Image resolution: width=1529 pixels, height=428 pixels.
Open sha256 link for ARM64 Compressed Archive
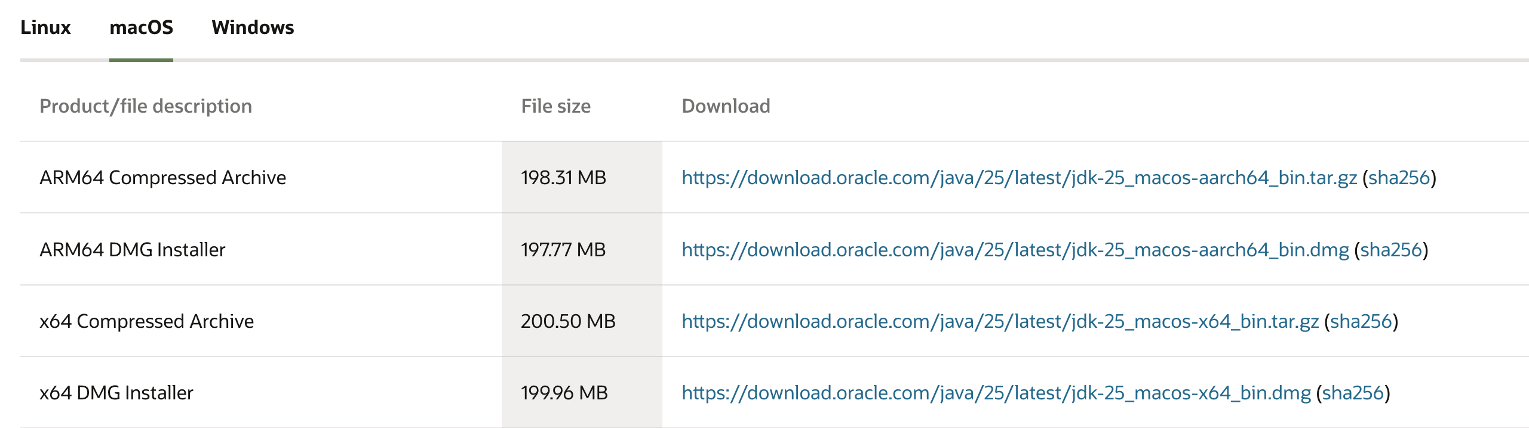pos(1399,178)
